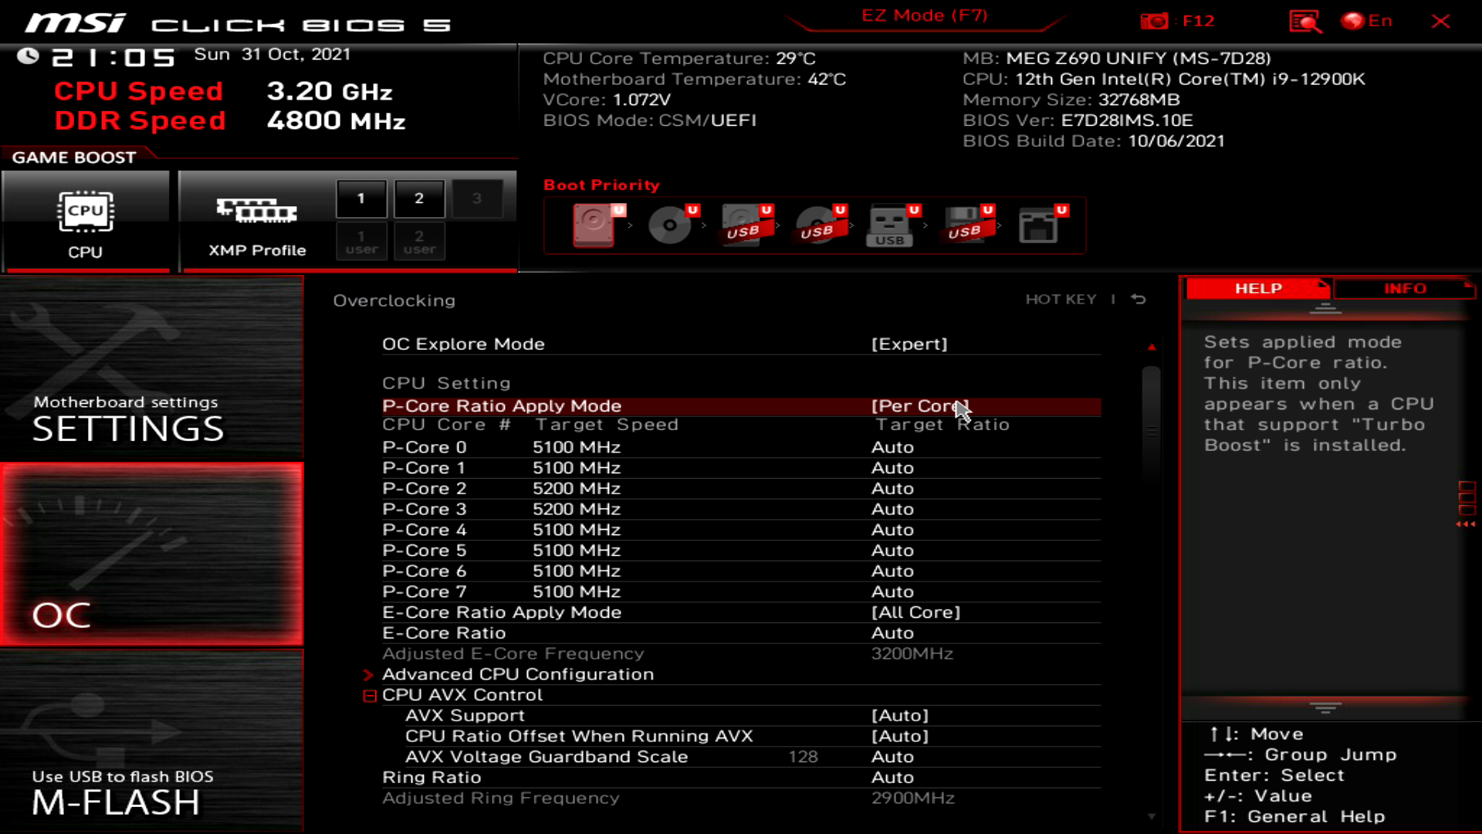Click the screenshot camera icon near F12
Image resolution: width=1482 pixels, height=834 pixels.
[1155, 21]
